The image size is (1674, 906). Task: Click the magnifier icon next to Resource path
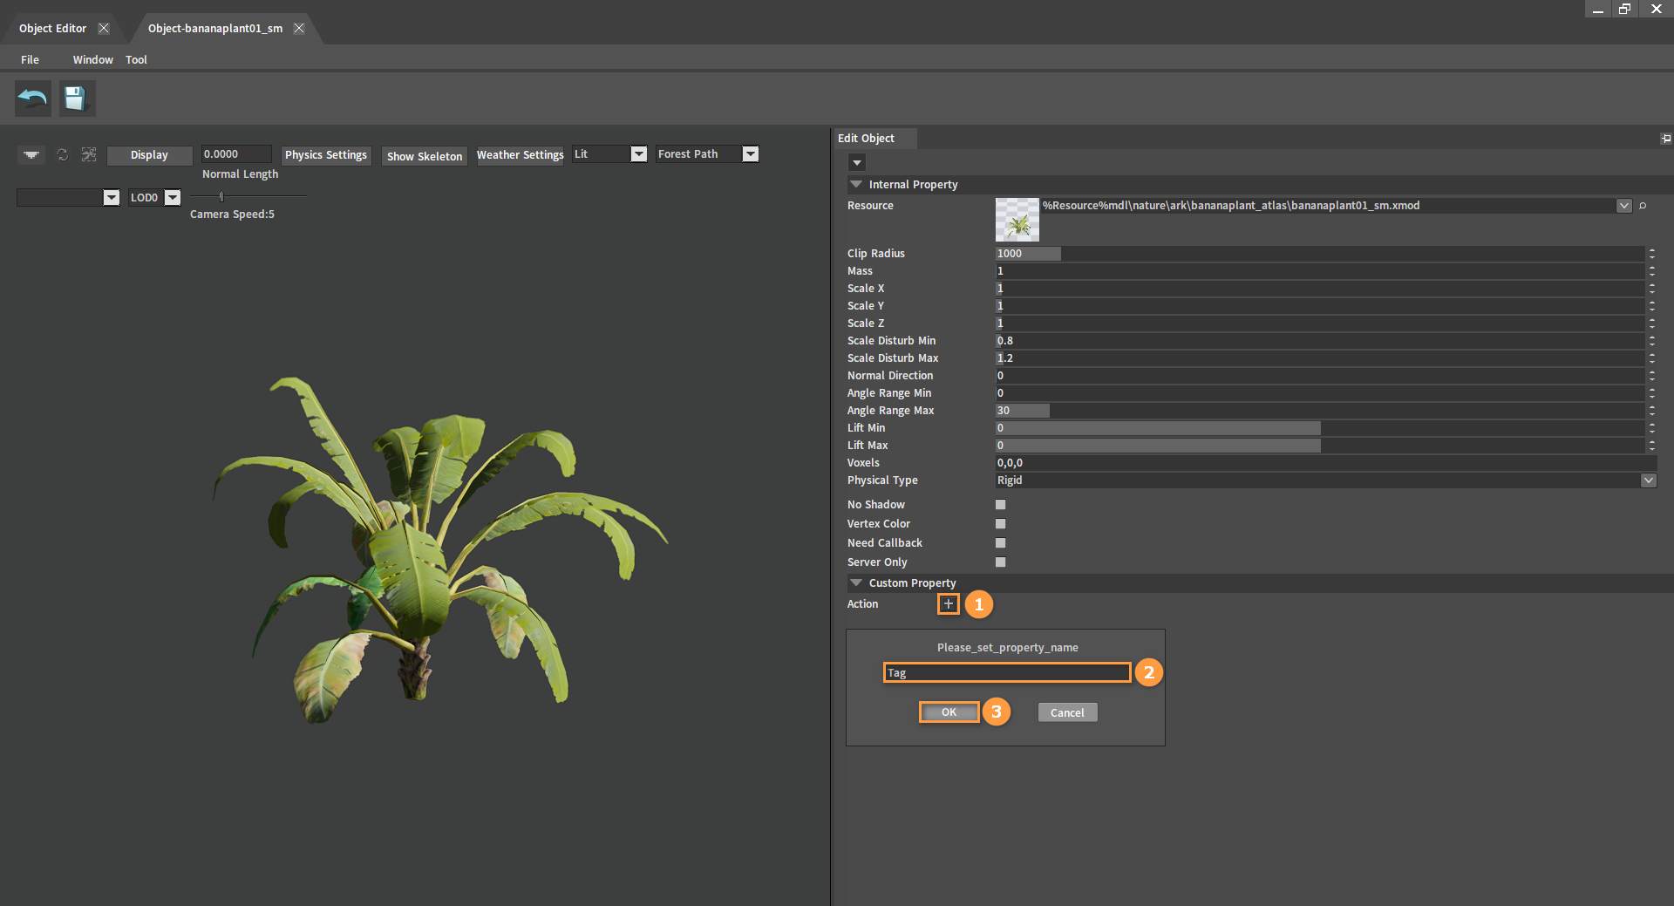pyautogui.click(x=1643, y=206)
